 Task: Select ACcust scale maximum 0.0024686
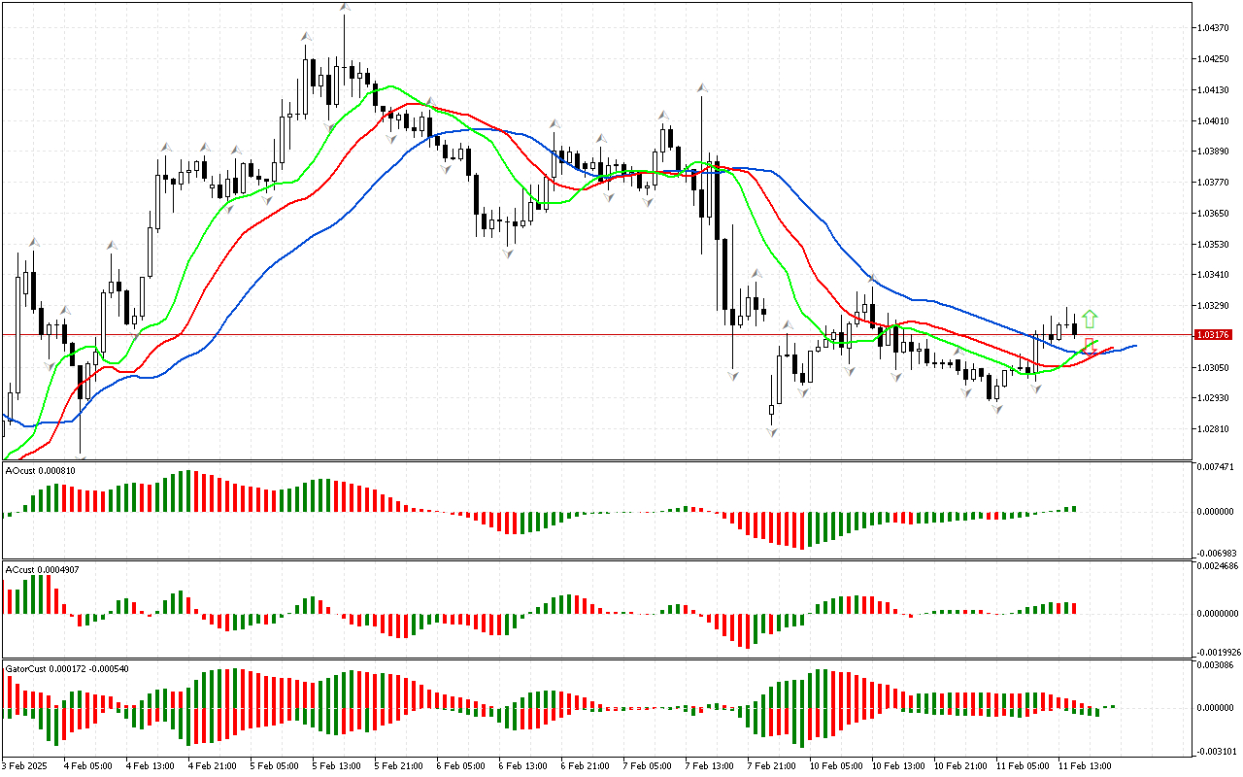click(x=1219, y=565)
